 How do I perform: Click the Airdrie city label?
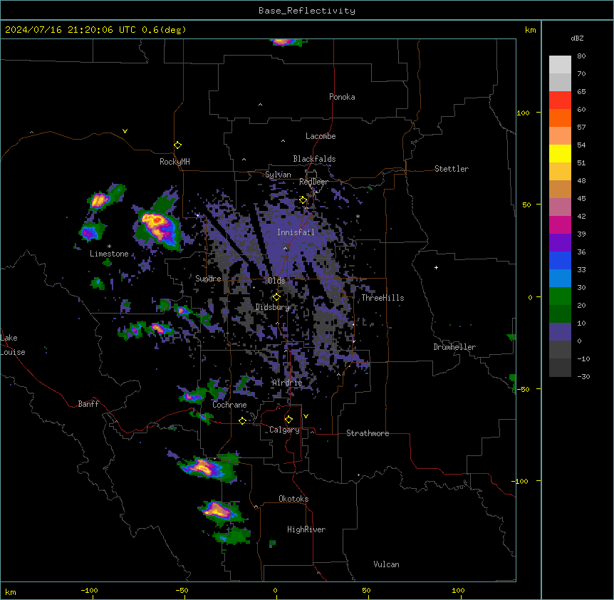[x=288, y=383]
